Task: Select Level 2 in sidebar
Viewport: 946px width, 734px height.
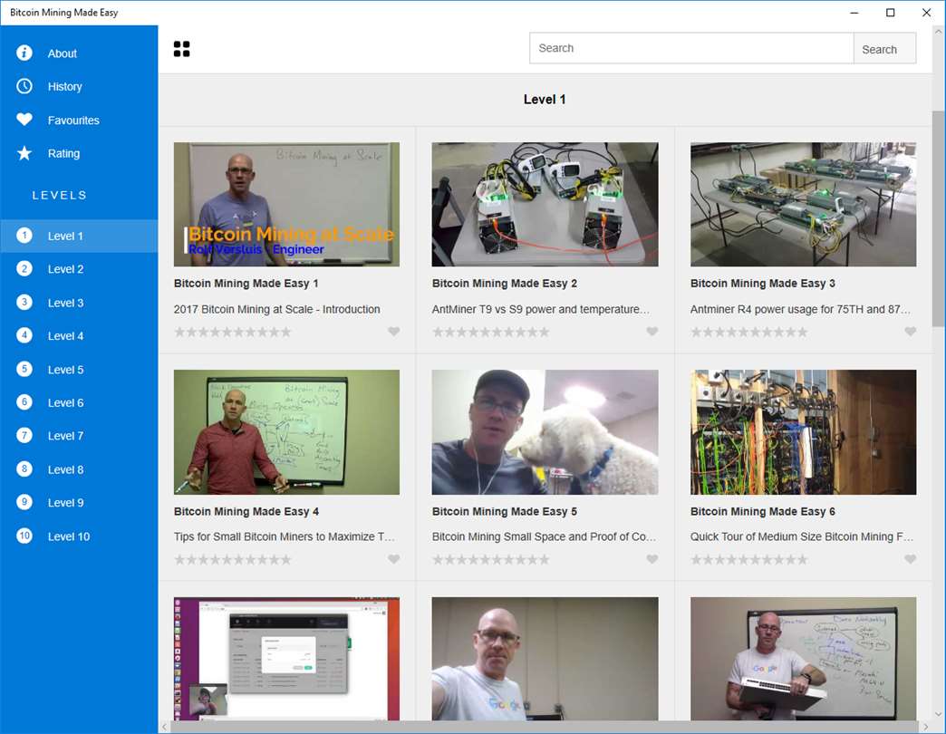Action: 79,269
